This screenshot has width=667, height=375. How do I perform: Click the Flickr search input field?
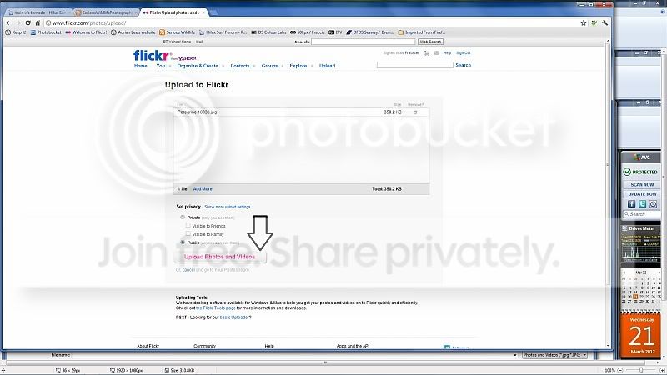[x=414, y=65]
